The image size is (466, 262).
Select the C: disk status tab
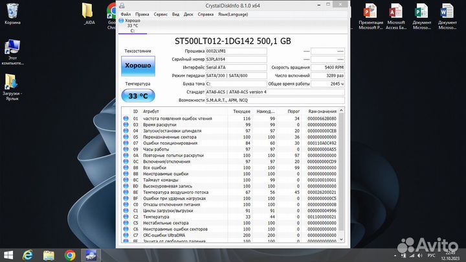point(133,25)
